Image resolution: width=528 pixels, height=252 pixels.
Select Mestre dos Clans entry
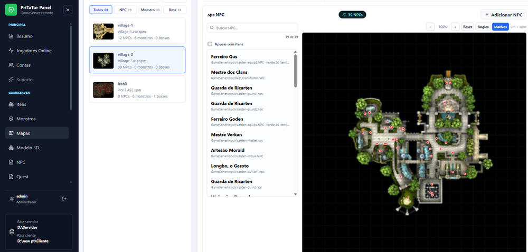(250, 75)
